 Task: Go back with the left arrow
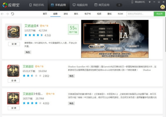(2, 14)
